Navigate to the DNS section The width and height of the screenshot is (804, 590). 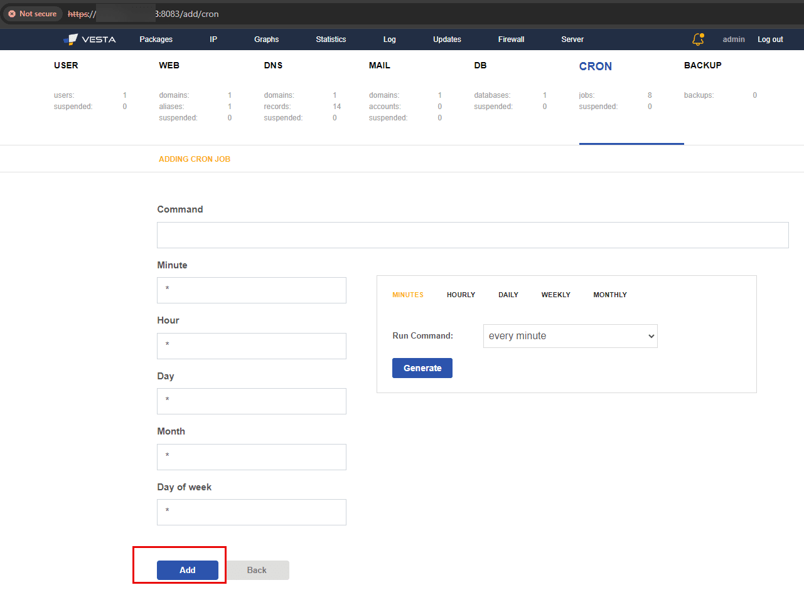(x=273, y=65)
